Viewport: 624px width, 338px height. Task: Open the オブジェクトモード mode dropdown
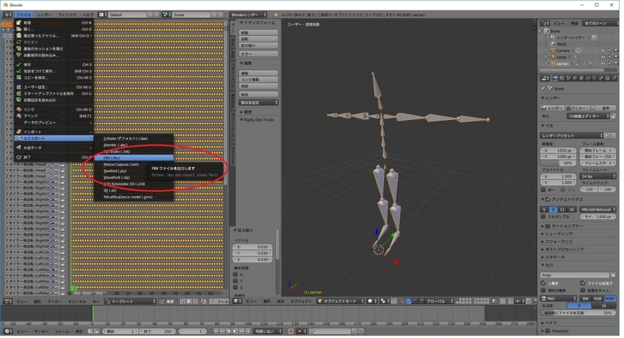click(x=341, y=301)
